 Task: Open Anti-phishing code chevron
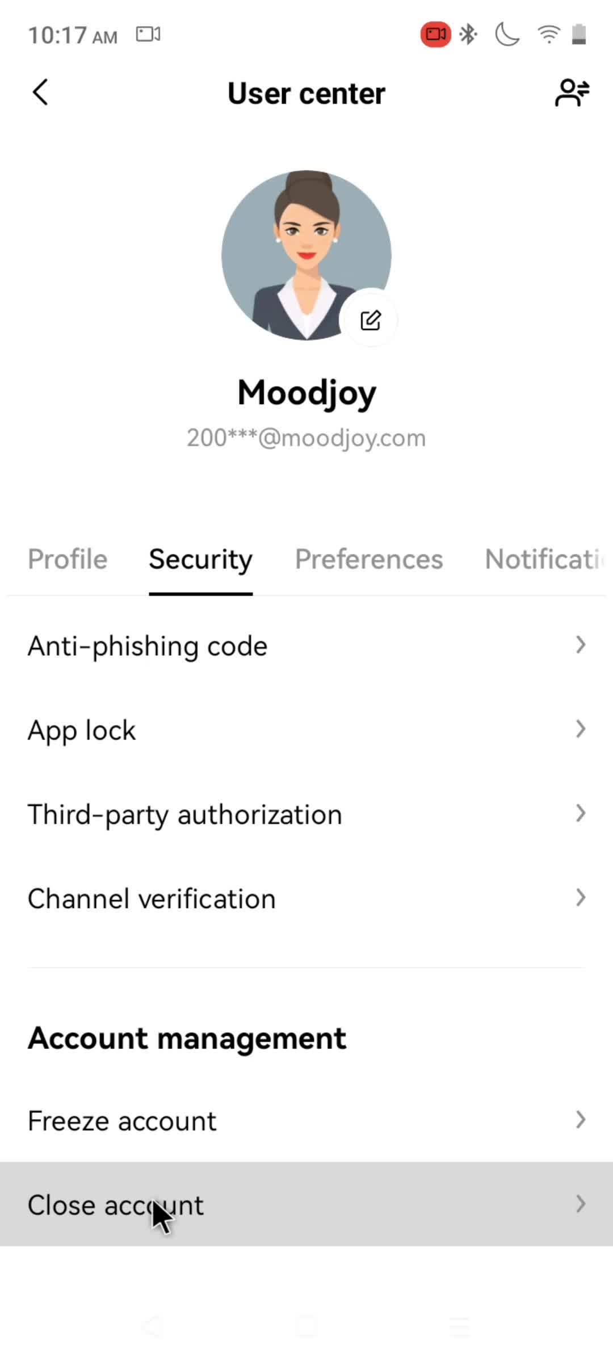580,645
